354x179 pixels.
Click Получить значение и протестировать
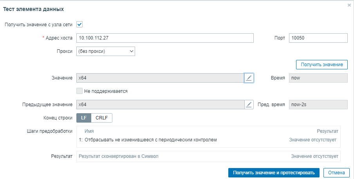pyautogui.click(x=274, y=173)
